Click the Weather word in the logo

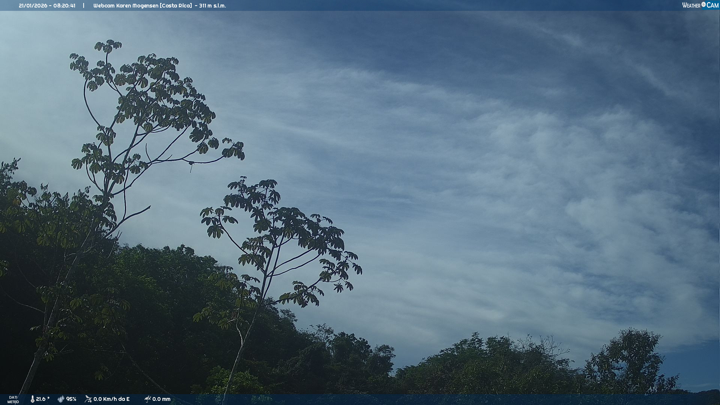[691, 6]
